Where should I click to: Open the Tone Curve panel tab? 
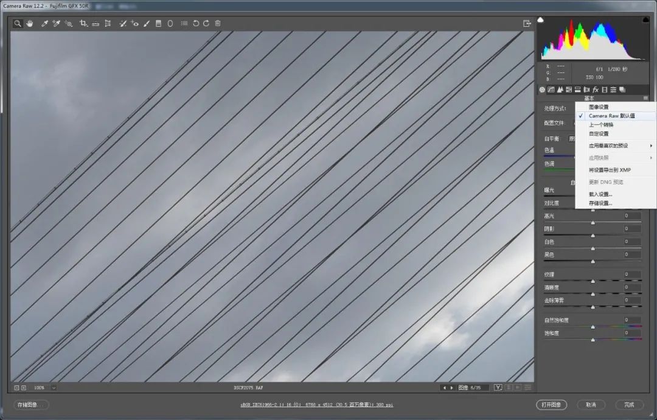point(551,89)
